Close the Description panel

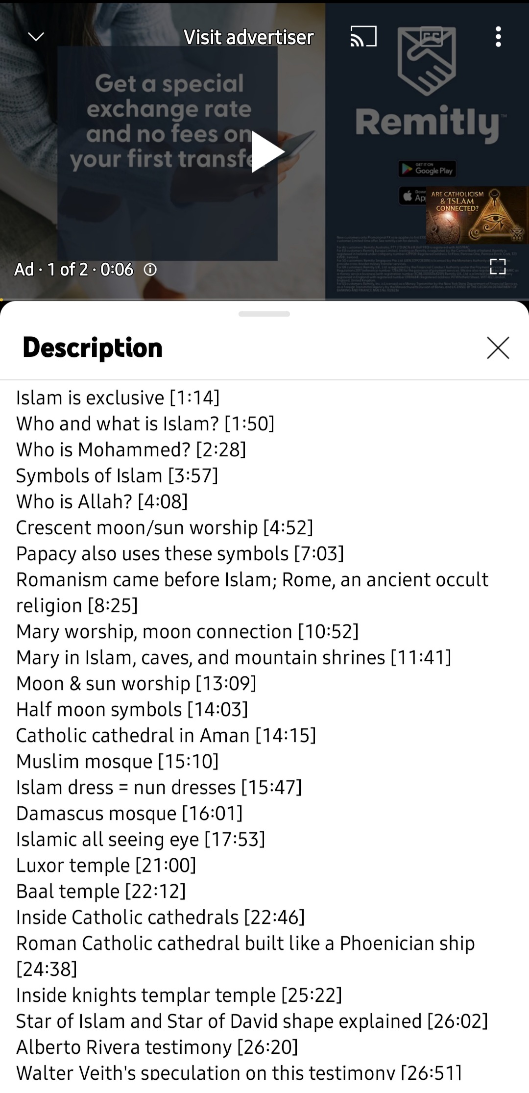[498, 348]
